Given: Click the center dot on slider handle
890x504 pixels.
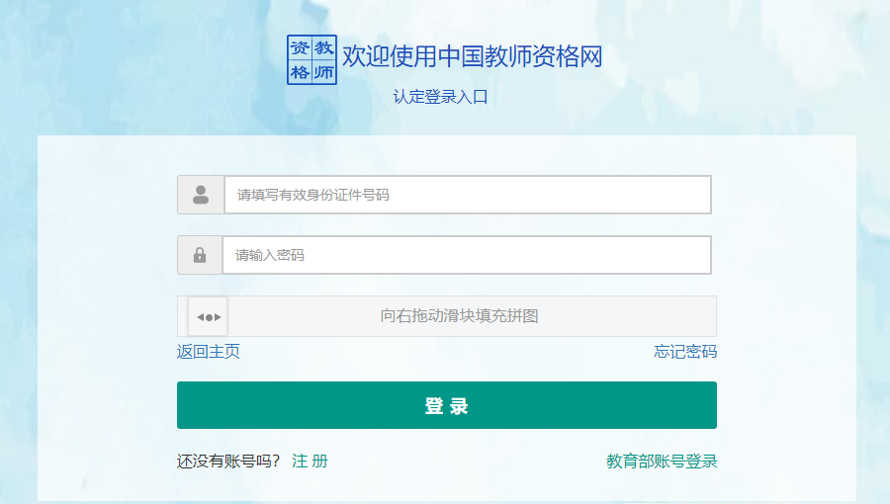Looking at the screenshot, I should coord(208,317).
